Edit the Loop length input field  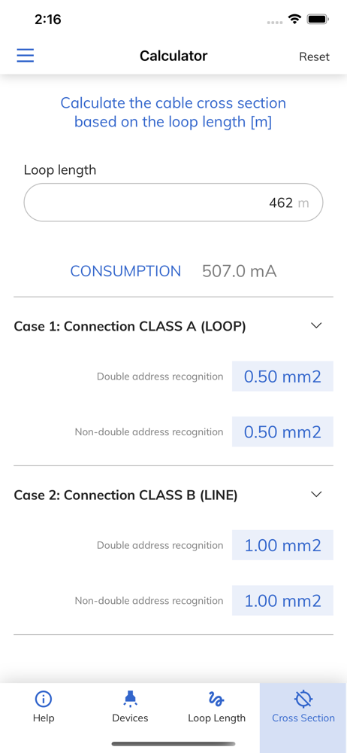(173, 202)
